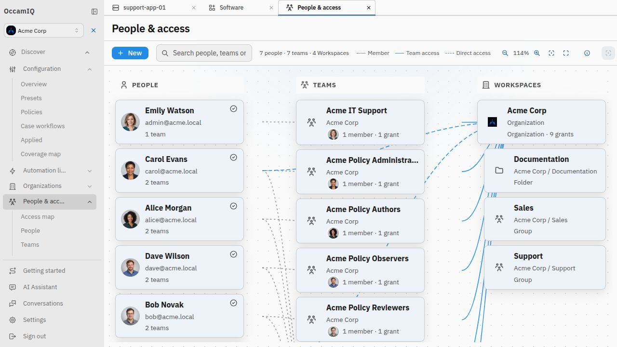Click the Acme Policy Administrators team icon
The height and width of the screenshot is (347, 617).
(312, 172)
